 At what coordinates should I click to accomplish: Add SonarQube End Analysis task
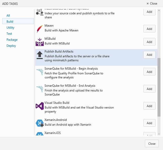[149, 89]
